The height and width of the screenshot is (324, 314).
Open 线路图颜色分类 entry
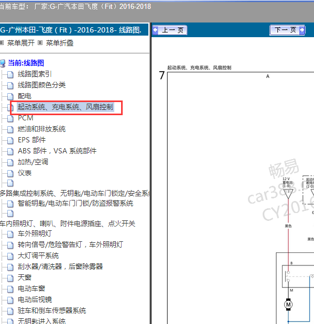(x=41, y=85)
